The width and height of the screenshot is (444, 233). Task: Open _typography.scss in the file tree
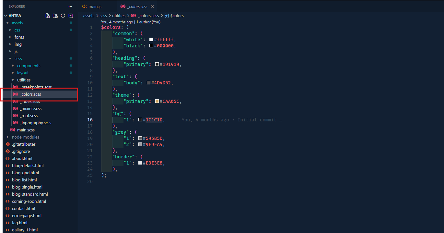click(x=35, y=123)
